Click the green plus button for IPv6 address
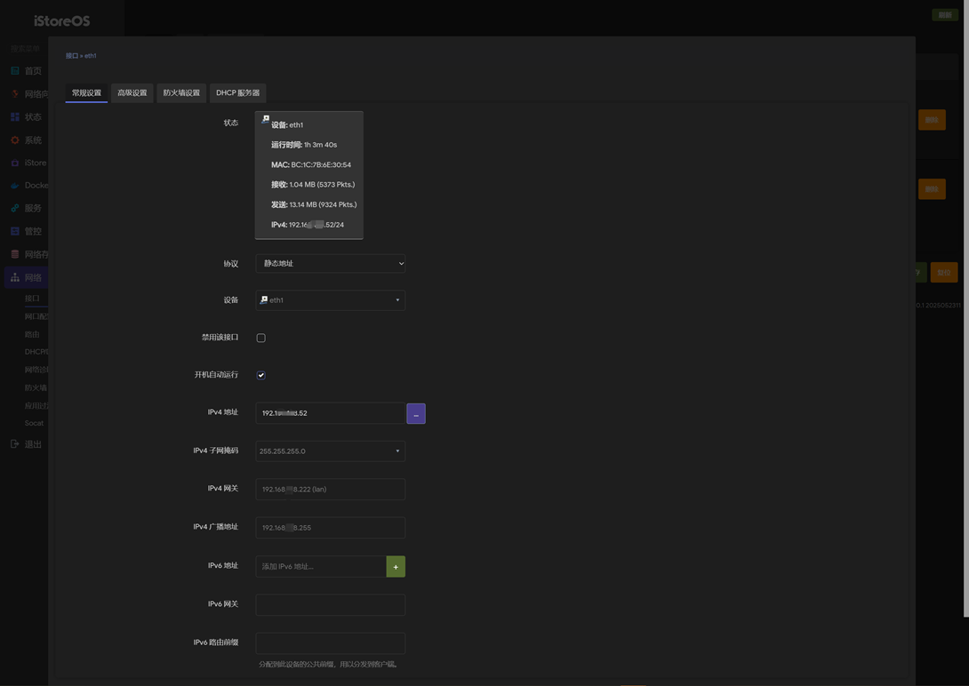 click(396, 567)
